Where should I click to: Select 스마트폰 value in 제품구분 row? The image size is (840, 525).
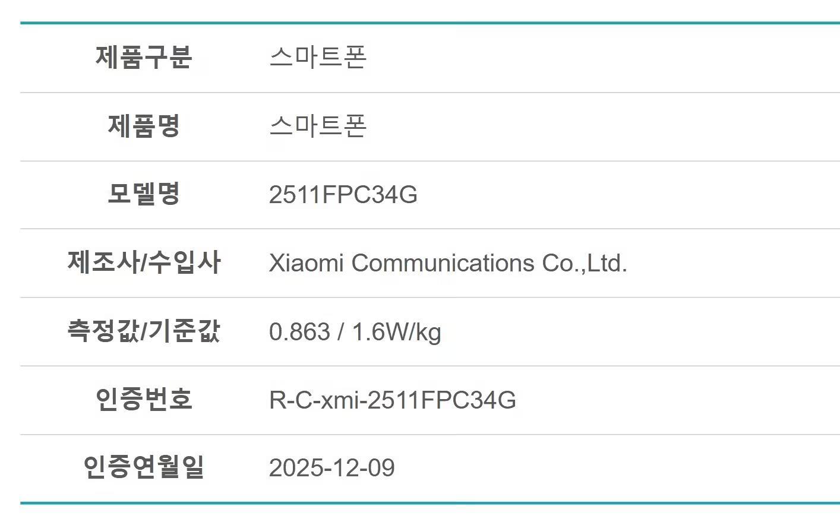point(318,58)
